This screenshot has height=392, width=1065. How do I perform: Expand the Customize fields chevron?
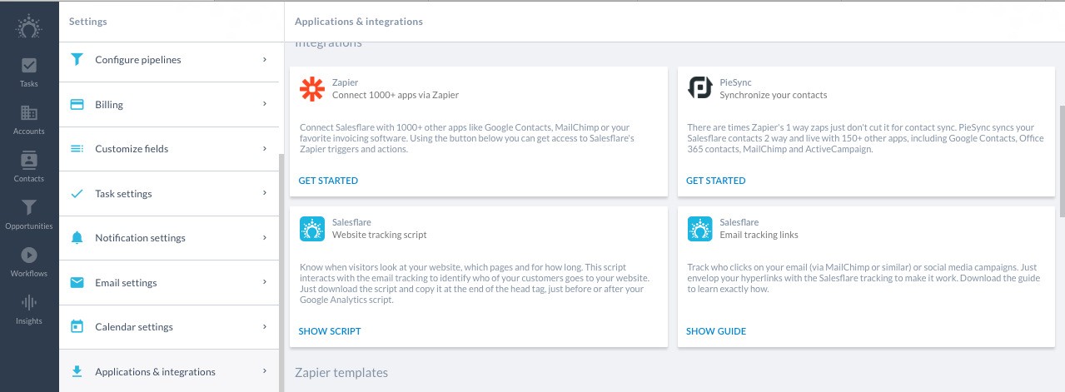tap(264, 149)
